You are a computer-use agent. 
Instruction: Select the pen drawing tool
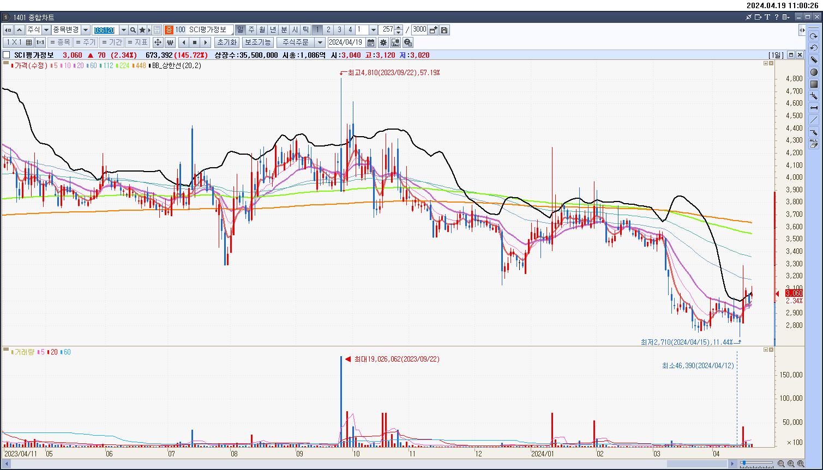pyautogui.click(x=814, y=60)
